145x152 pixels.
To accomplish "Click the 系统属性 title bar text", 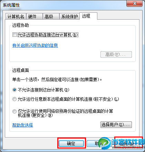I will [x=11, y=5].
